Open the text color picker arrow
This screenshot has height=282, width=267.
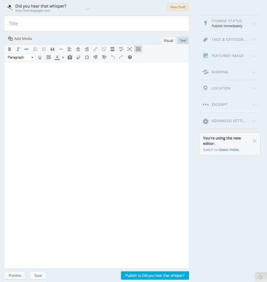63,57
